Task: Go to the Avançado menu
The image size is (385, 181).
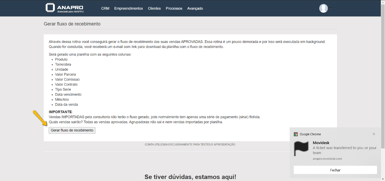Action: coord(195,8)
